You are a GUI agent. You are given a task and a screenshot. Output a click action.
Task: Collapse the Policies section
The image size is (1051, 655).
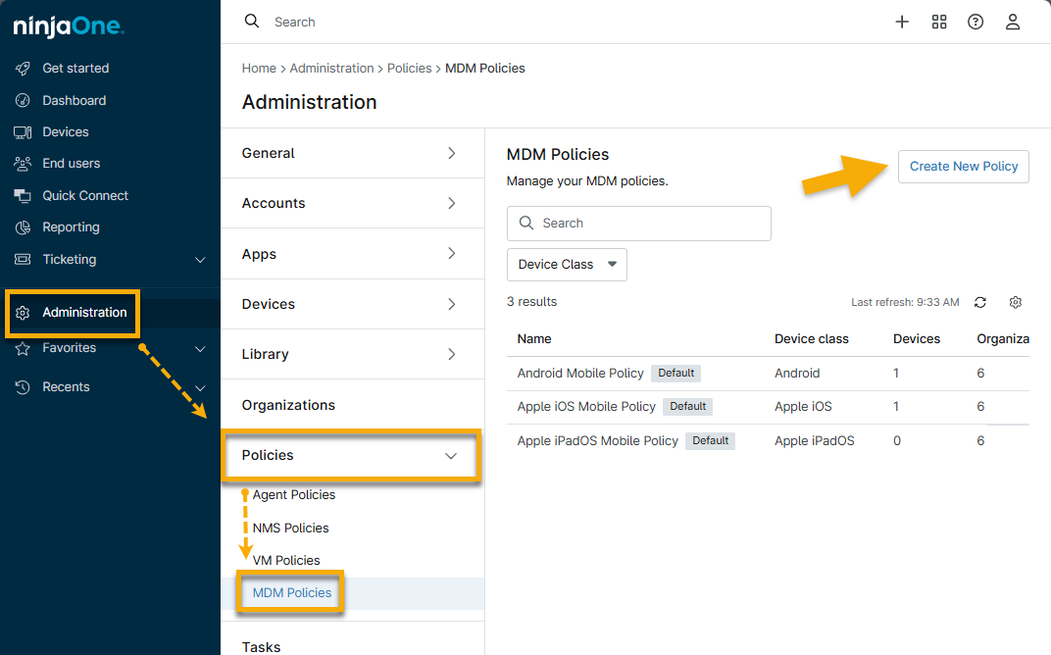click(451, 456)
